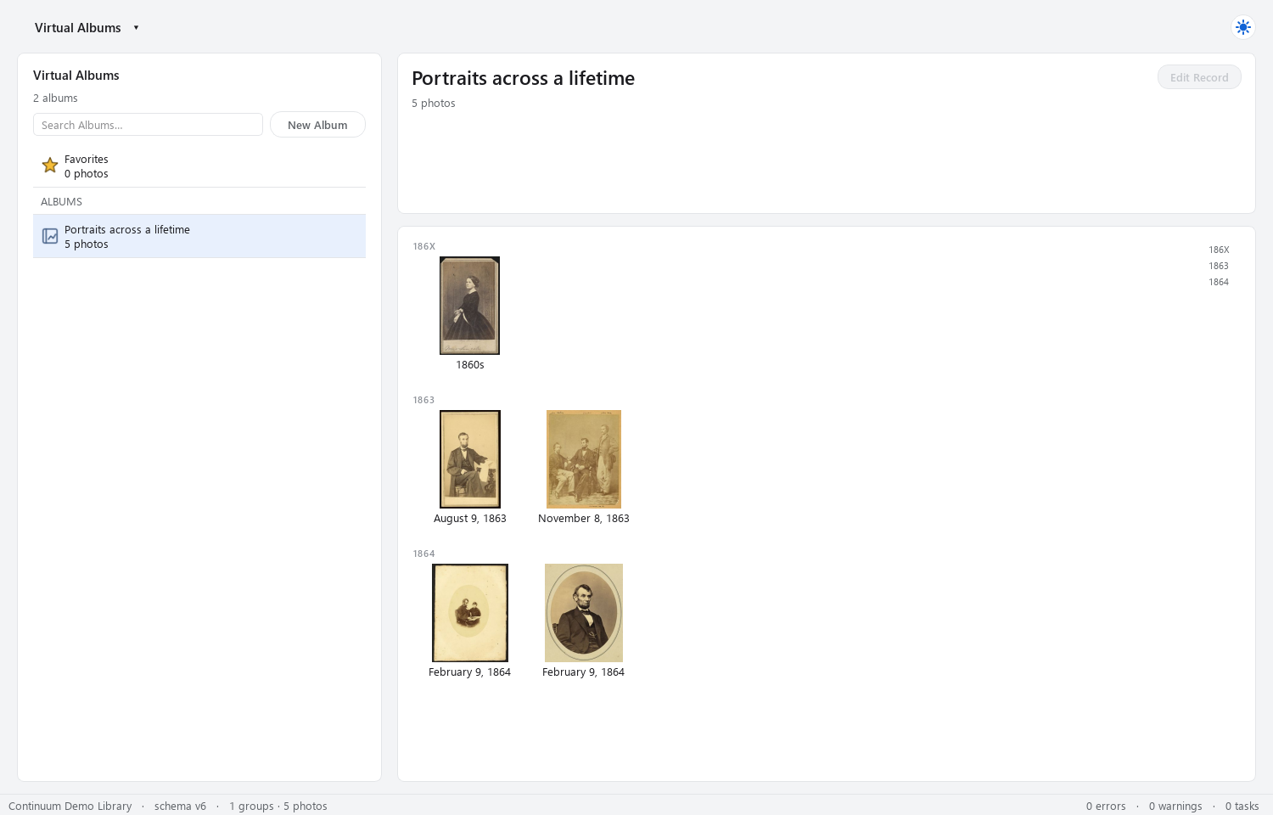Click the 1860s photo caption

pos(470,365)
